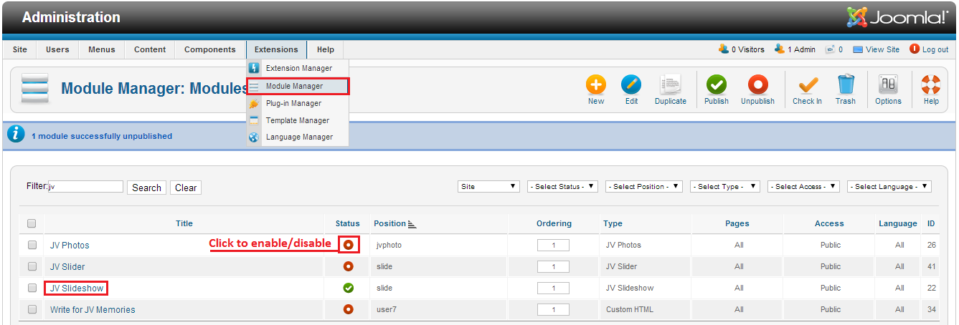The height and width of the screenshot is (325, 959).
Task: Select Extension Manager from dropdown
Action: point(298,68)
